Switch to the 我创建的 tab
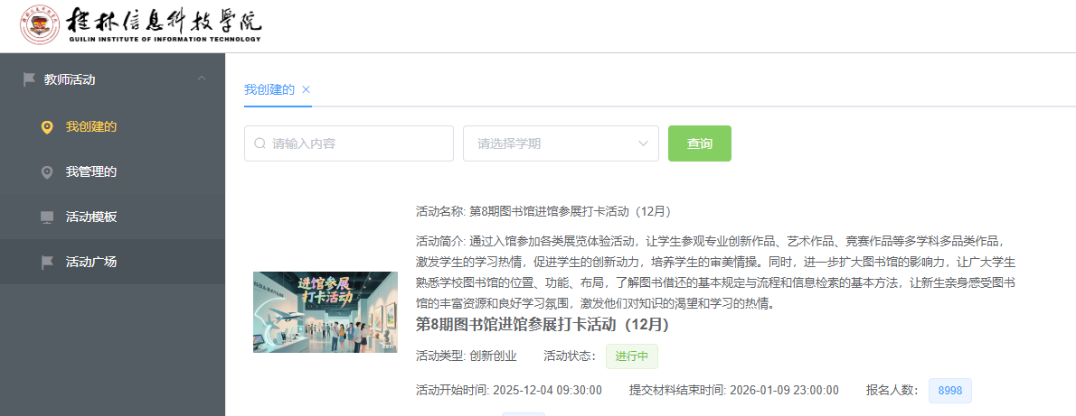The height and width of the screenshot is (416, 1076). click(x=269, y=89)
